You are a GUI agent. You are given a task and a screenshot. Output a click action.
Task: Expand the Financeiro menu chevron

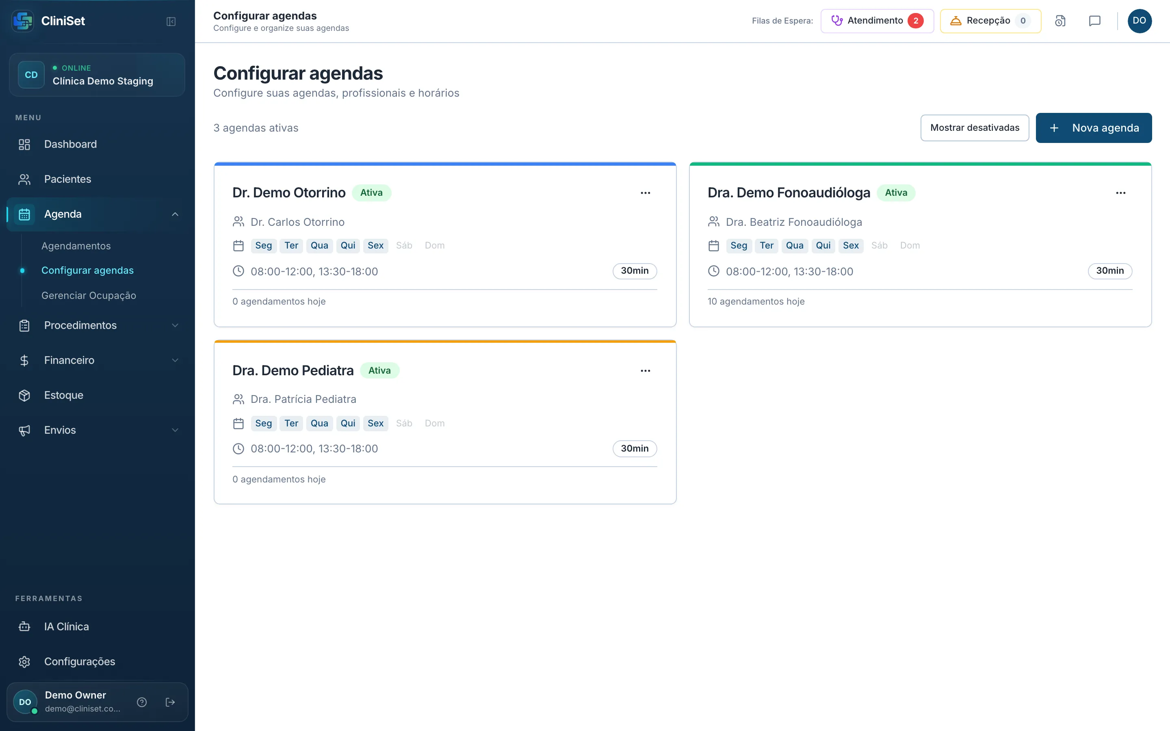[x=175, y=360]
